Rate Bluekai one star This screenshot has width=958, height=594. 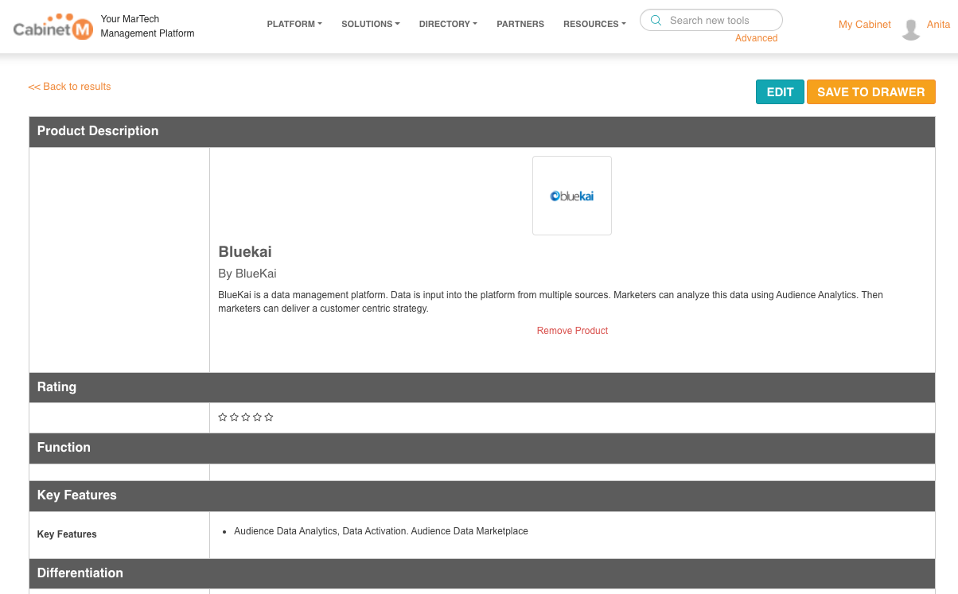[223, 417]
